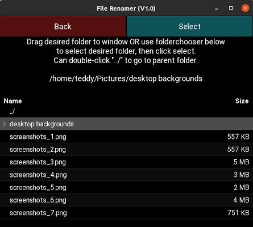Select the screenshots_6.png file row
The image size is (253, 227).
(x=126, y=200)
